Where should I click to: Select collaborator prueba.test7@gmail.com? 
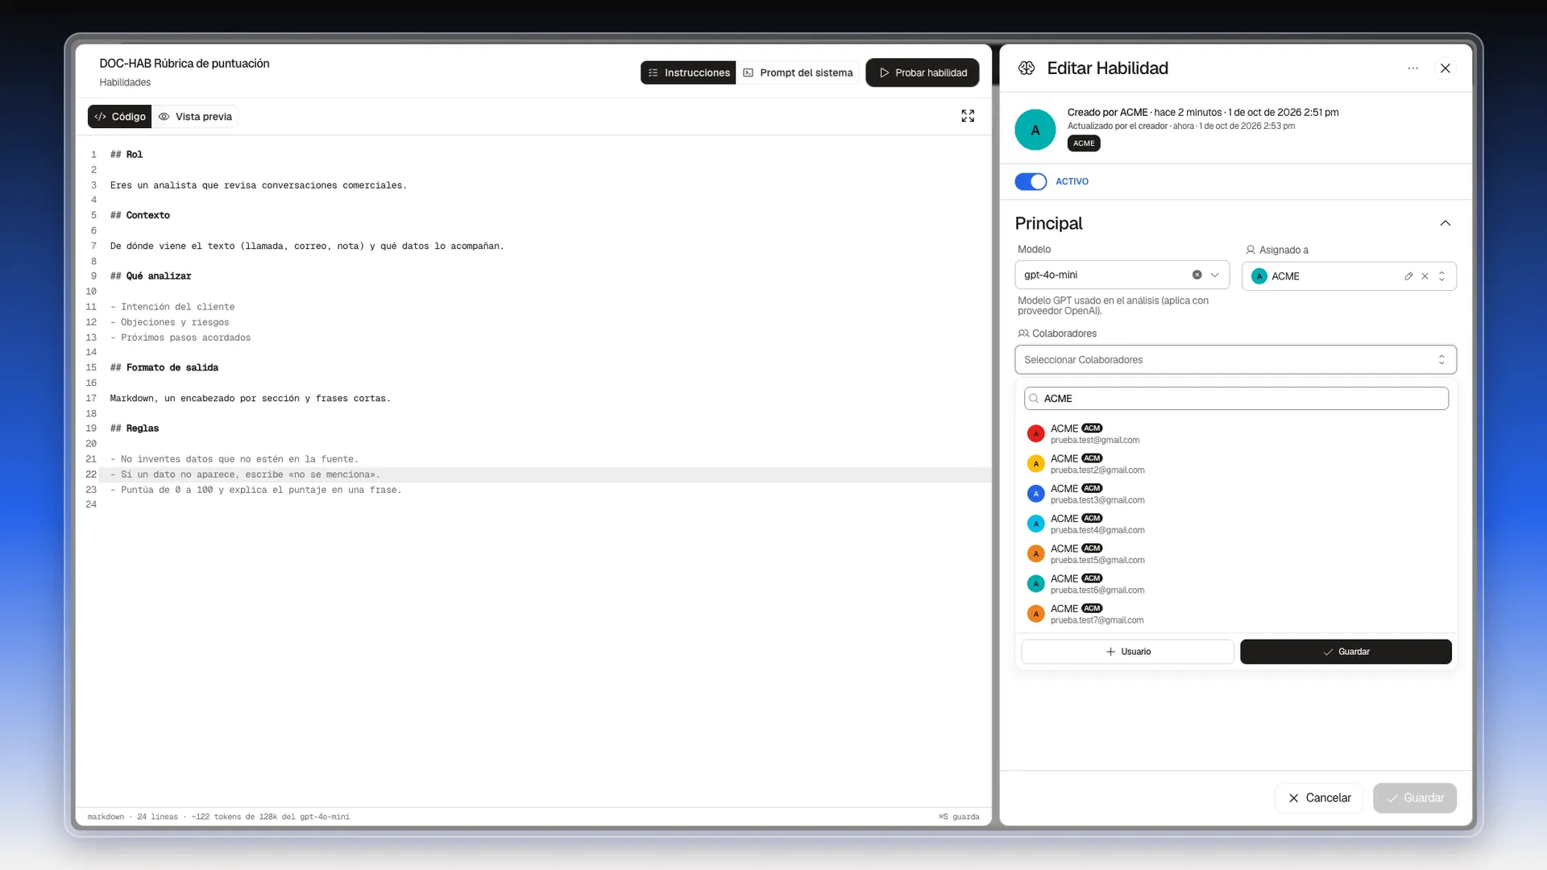(x=1236, y=614)
